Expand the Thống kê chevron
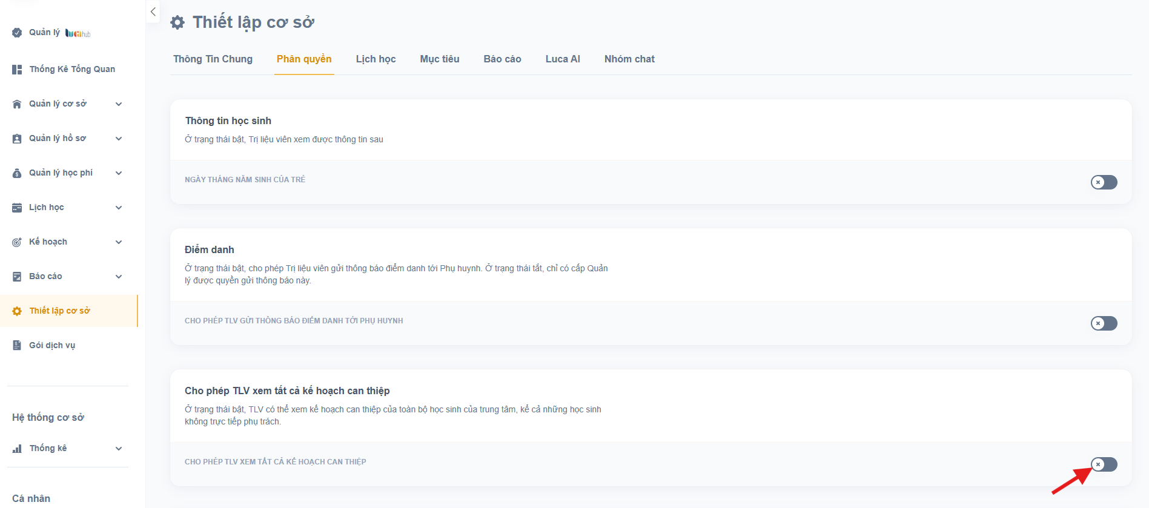 (119, 449)
